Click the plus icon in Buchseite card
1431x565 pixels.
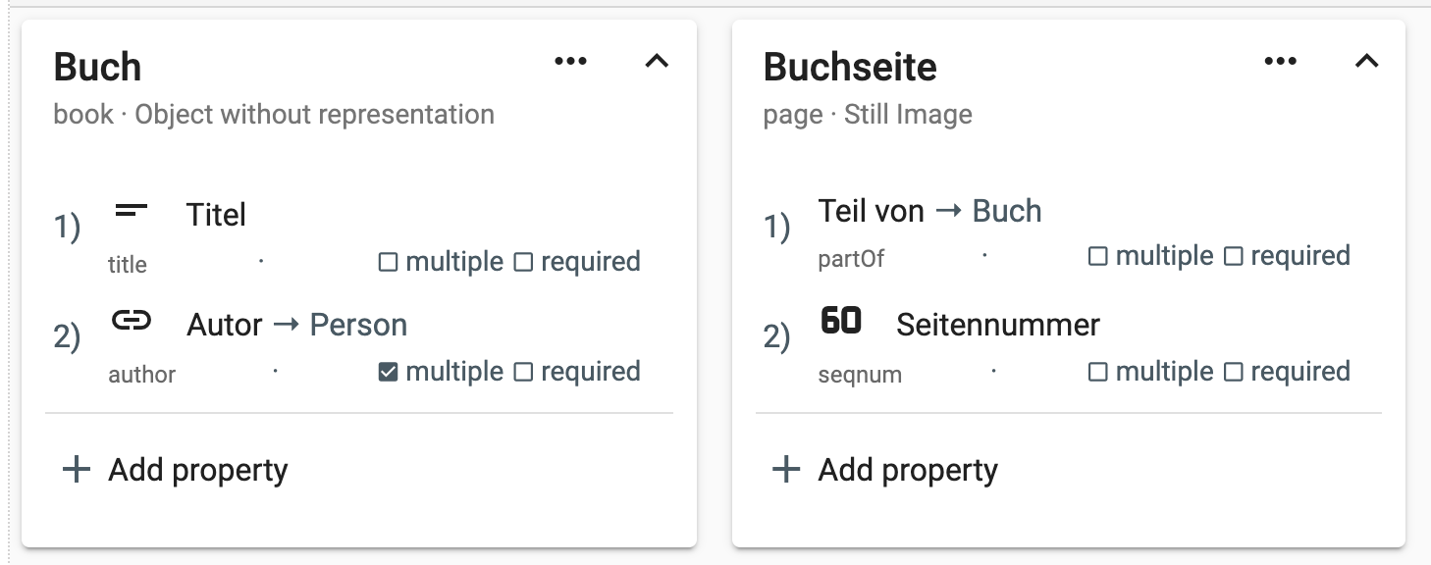point(786,470)
